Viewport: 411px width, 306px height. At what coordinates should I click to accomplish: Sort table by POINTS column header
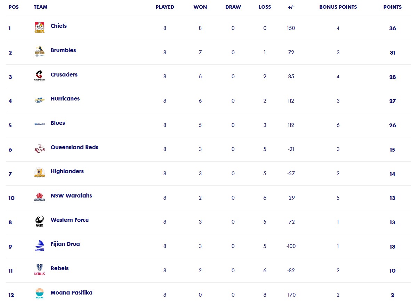[392, 7]
